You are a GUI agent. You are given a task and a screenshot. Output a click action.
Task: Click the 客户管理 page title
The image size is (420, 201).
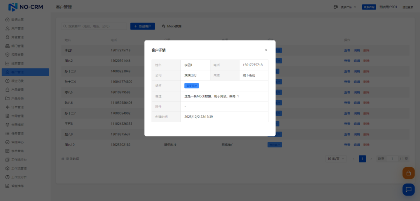[x=64, y=7]
